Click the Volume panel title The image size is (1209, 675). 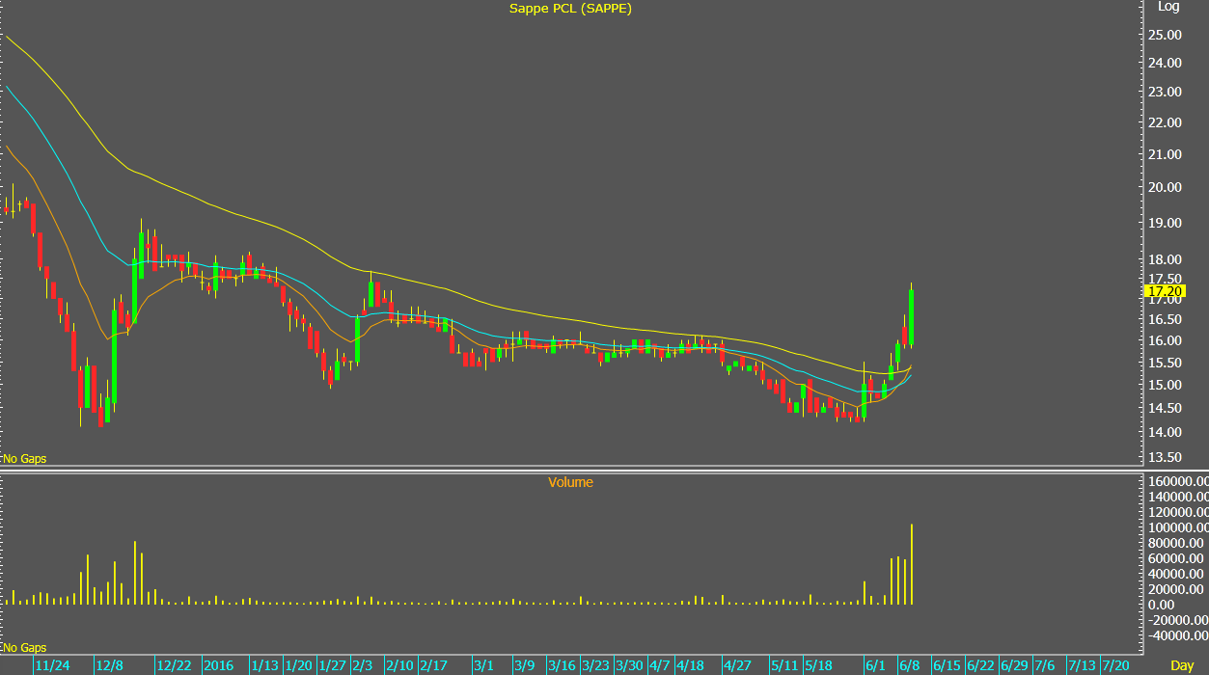pos(570,482)
